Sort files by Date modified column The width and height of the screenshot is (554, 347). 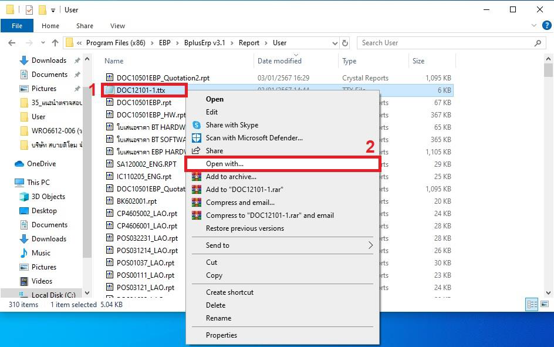279,61
